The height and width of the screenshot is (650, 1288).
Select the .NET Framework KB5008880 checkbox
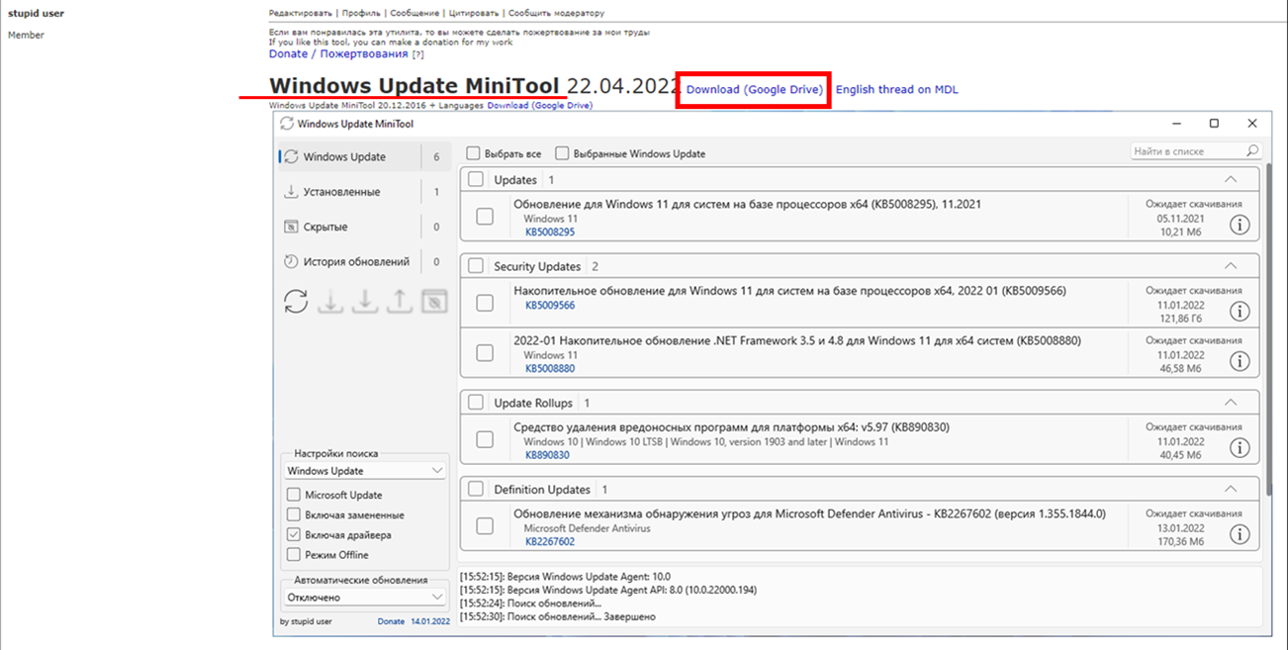pos(485,352)
